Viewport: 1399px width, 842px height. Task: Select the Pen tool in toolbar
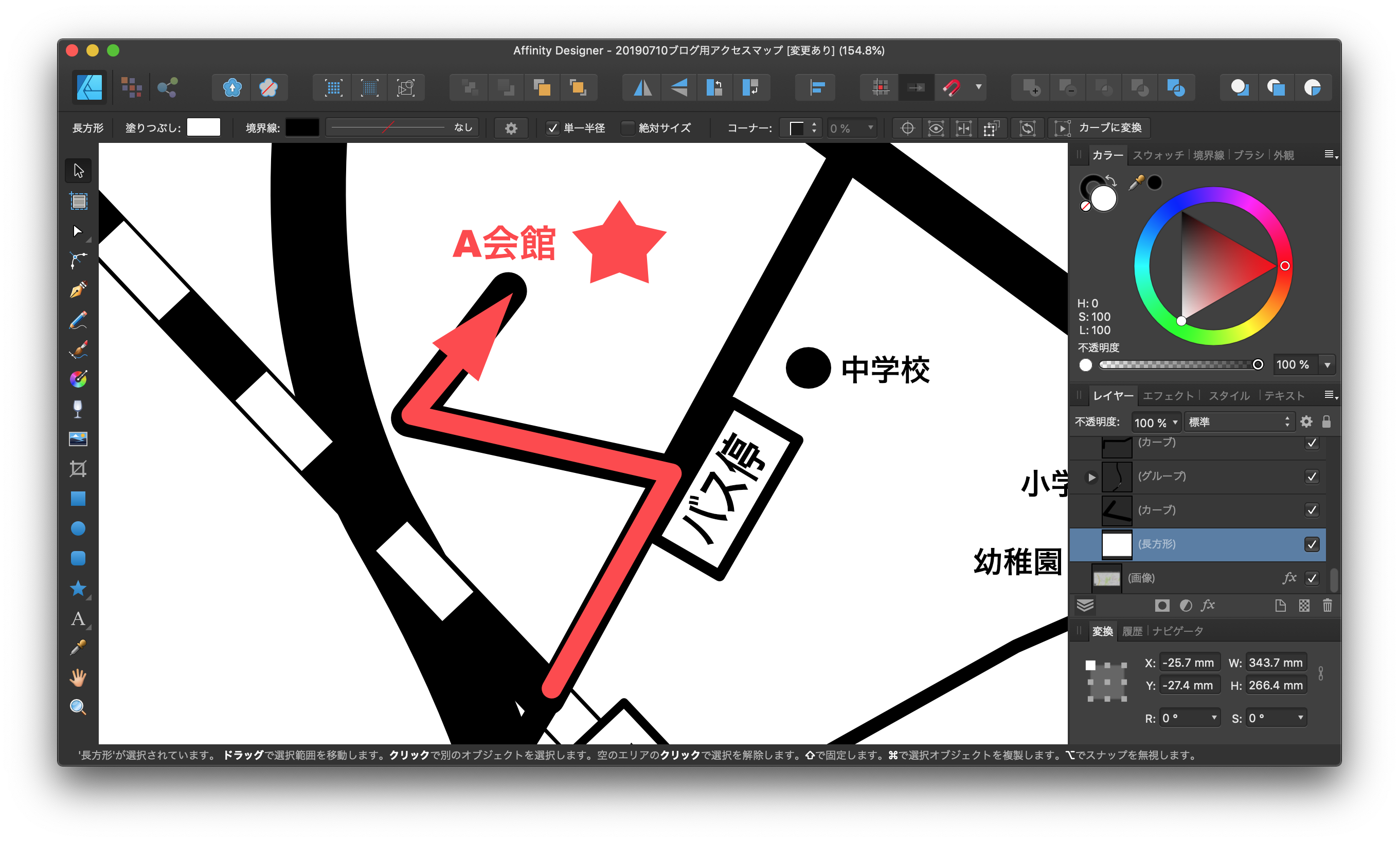pos(78,290)
